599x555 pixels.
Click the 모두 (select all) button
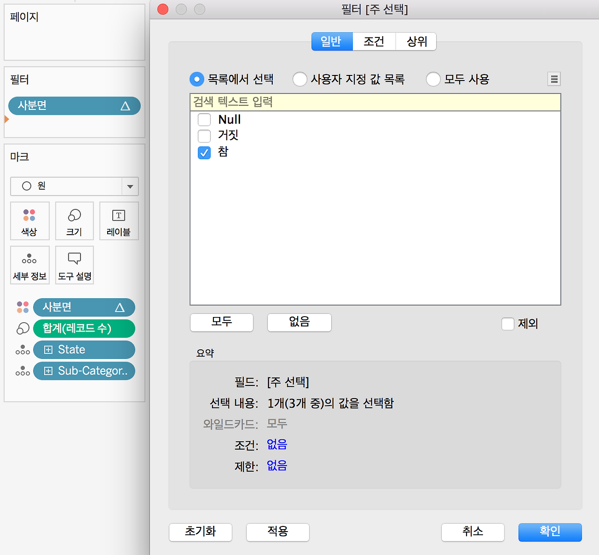(x=222, y=322)
